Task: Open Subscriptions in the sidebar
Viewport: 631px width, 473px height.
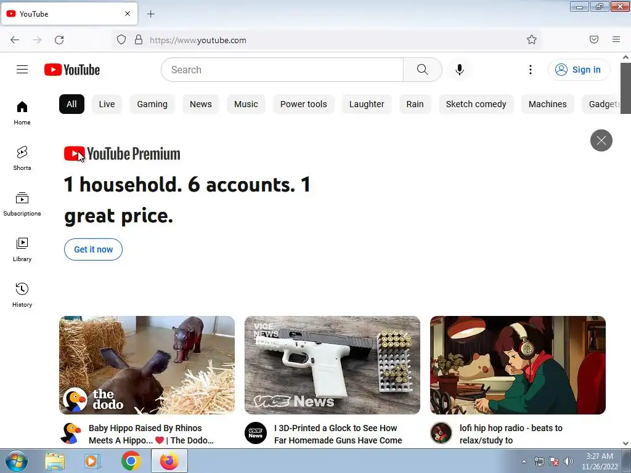Action: 22,204
